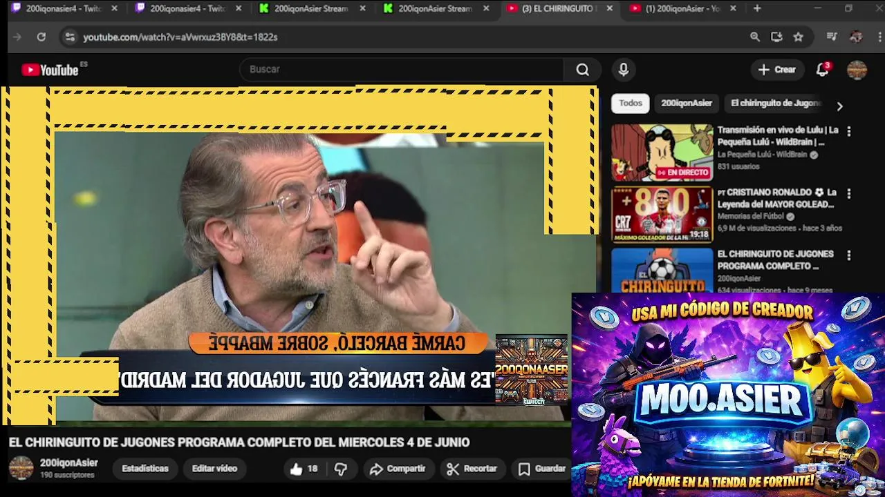Image resolution: width=885 pixels, height=497 pixels.
Task: Dislike the video with thumbs down
Action: pyautogui.click(x=341, y=469)
